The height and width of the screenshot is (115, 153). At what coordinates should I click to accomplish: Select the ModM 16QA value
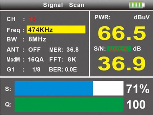36,59
